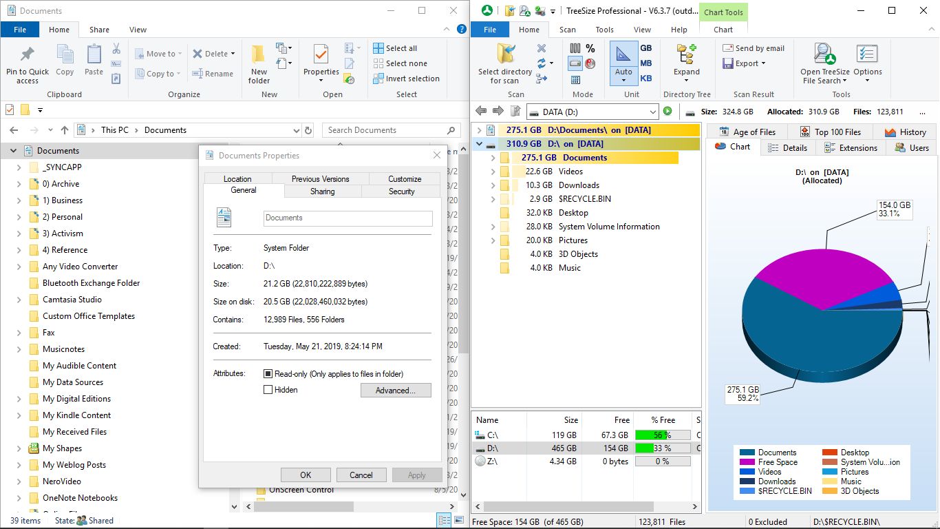940x529 pixels.
Task: Switch to the Scan ribbon tab in TreeSize
Action: tap(568, 30)
